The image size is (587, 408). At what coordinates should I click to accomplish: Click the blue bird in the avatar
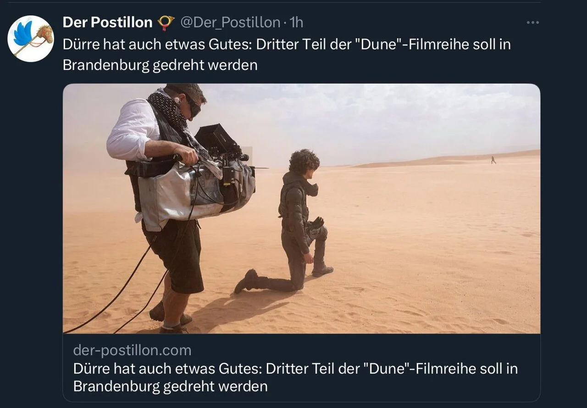click(24, 33)
